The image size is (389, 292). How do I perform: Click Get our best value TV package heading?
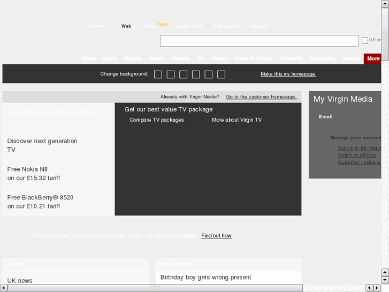pos(169,109)
